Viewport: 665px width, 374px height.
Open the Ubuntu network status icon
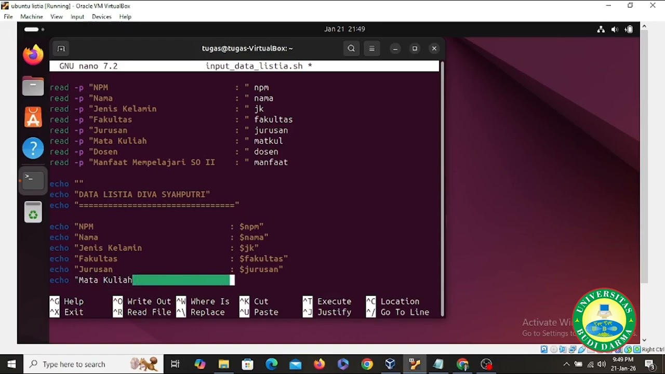601,29
